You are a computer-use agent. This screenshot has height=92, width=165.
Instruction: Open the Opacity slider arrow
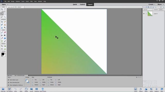(163, 10)
